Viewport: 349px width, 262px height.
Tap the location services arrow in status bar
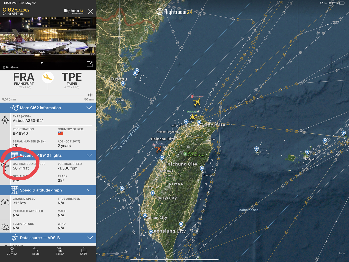[330, 3]
